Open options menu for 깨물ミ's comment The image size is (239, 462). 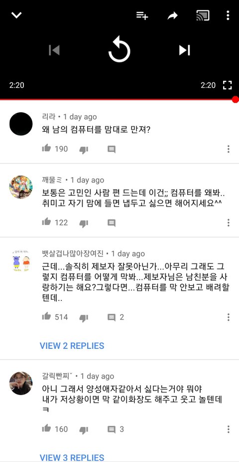click(228, 223)
